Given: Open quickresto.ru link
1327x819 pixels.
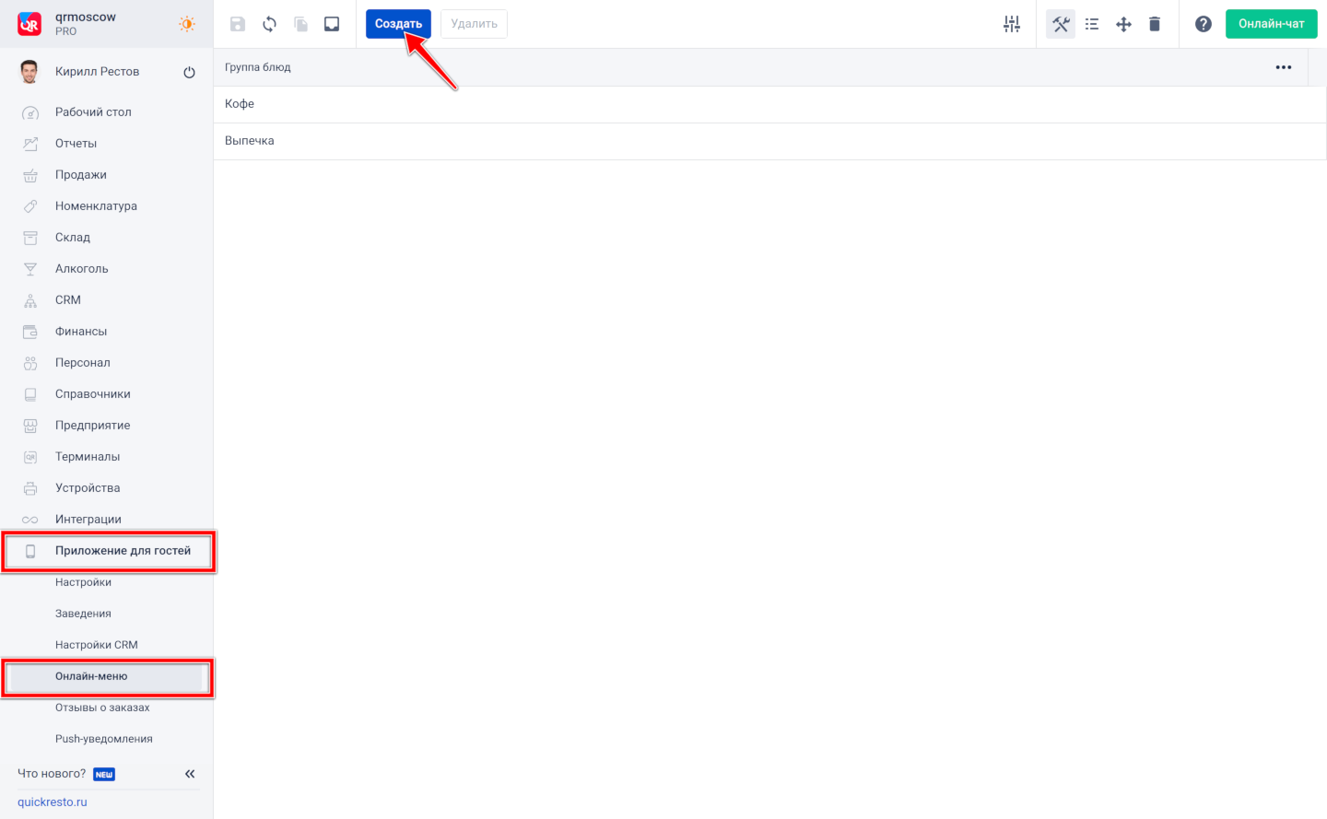Looking at the screenshot, I should 53,802.
